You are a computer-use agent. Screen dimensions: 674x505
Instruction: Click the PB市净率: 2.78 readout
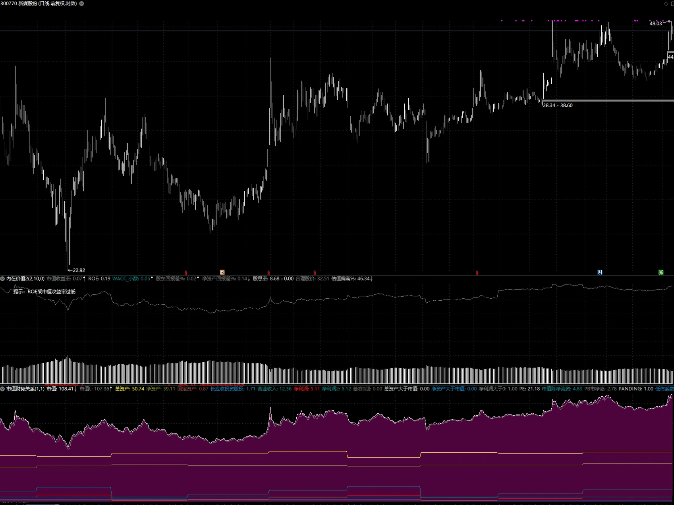(x=601, y=389)
